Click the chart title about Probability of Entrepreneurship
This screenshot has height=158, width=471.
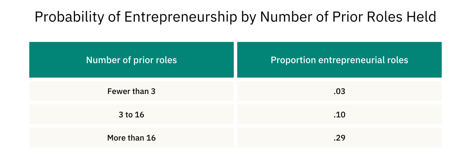click(x=235, y=18)
